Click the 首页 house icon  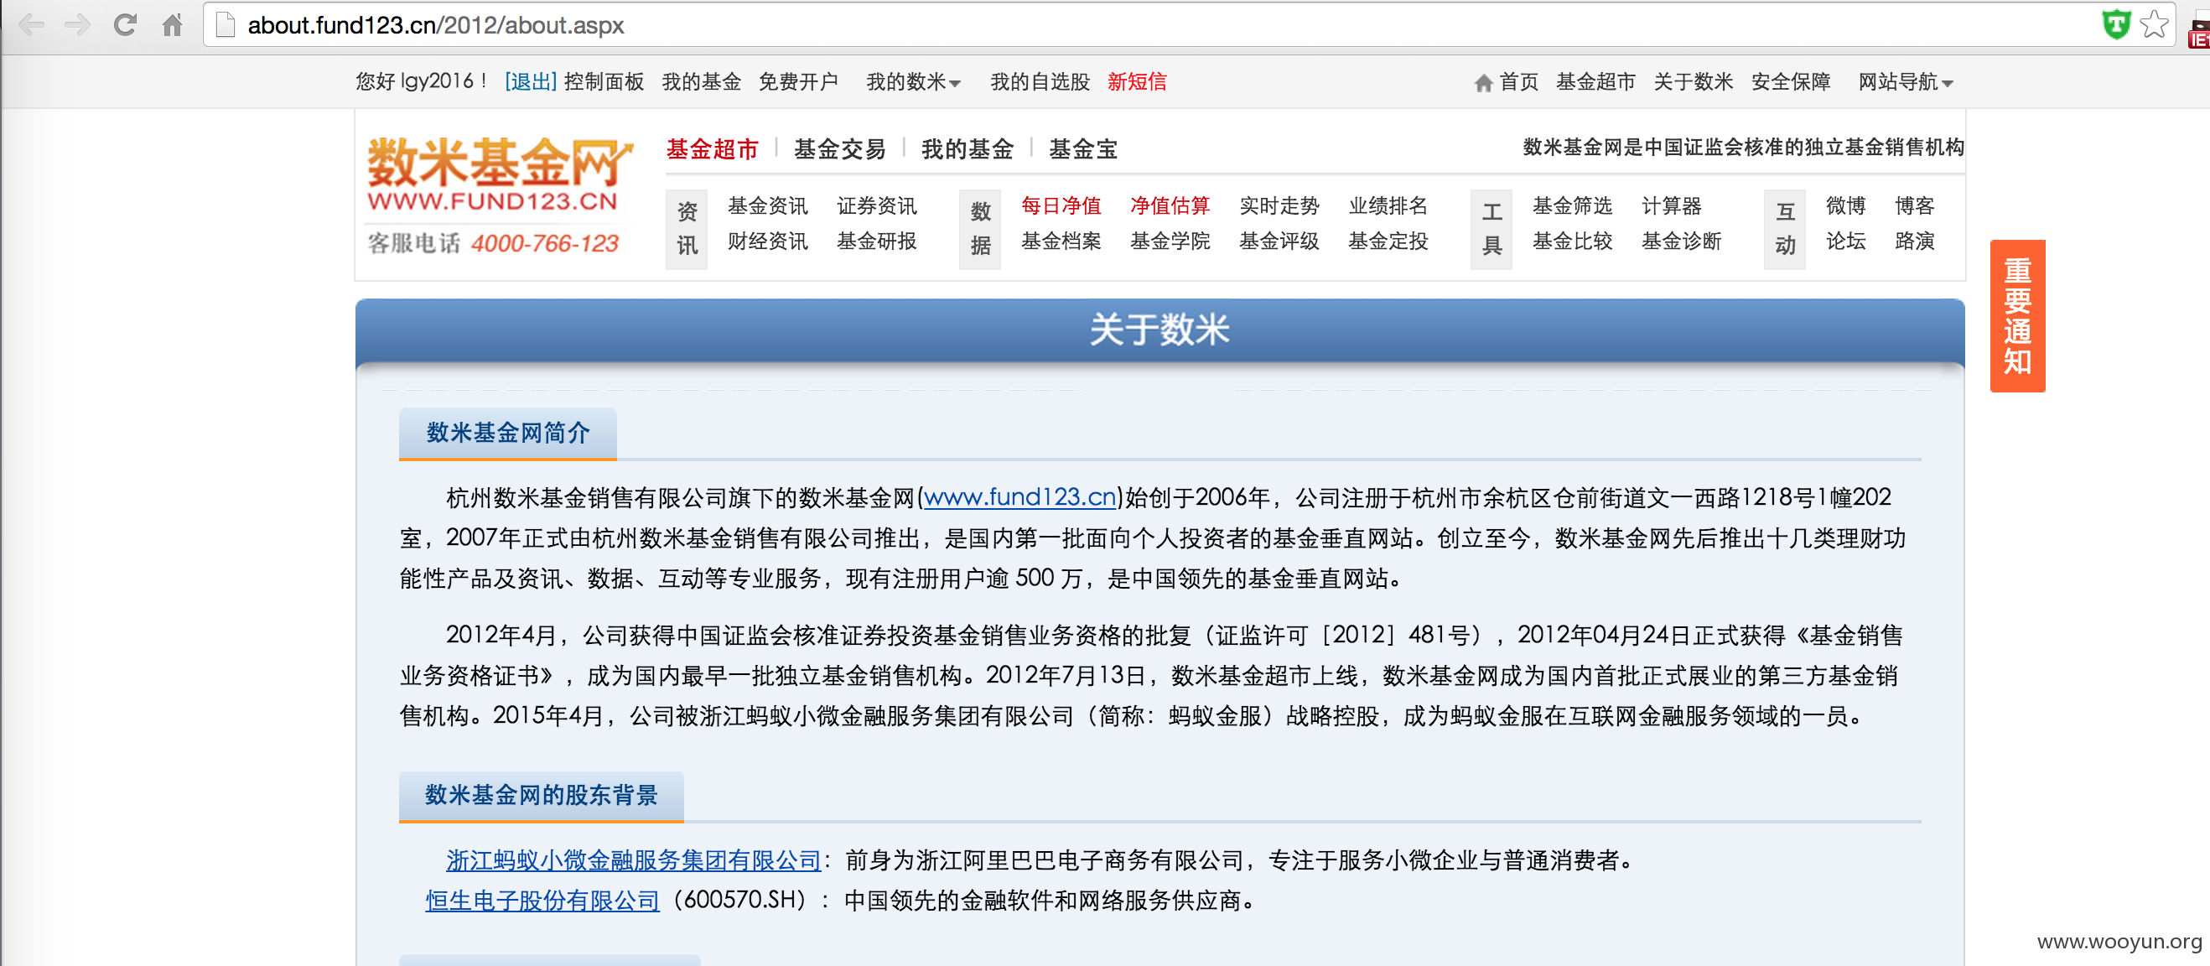pos(1483,83)
